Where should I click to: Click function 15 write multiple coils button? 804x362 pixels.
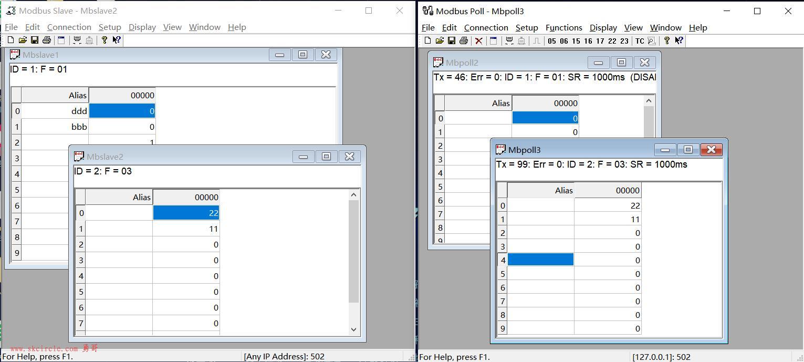click(576, 41)
